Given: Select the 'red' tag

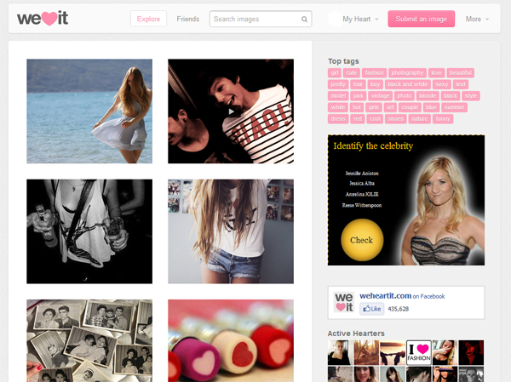Looking at the screenshot, I should (x=357, y=119).
